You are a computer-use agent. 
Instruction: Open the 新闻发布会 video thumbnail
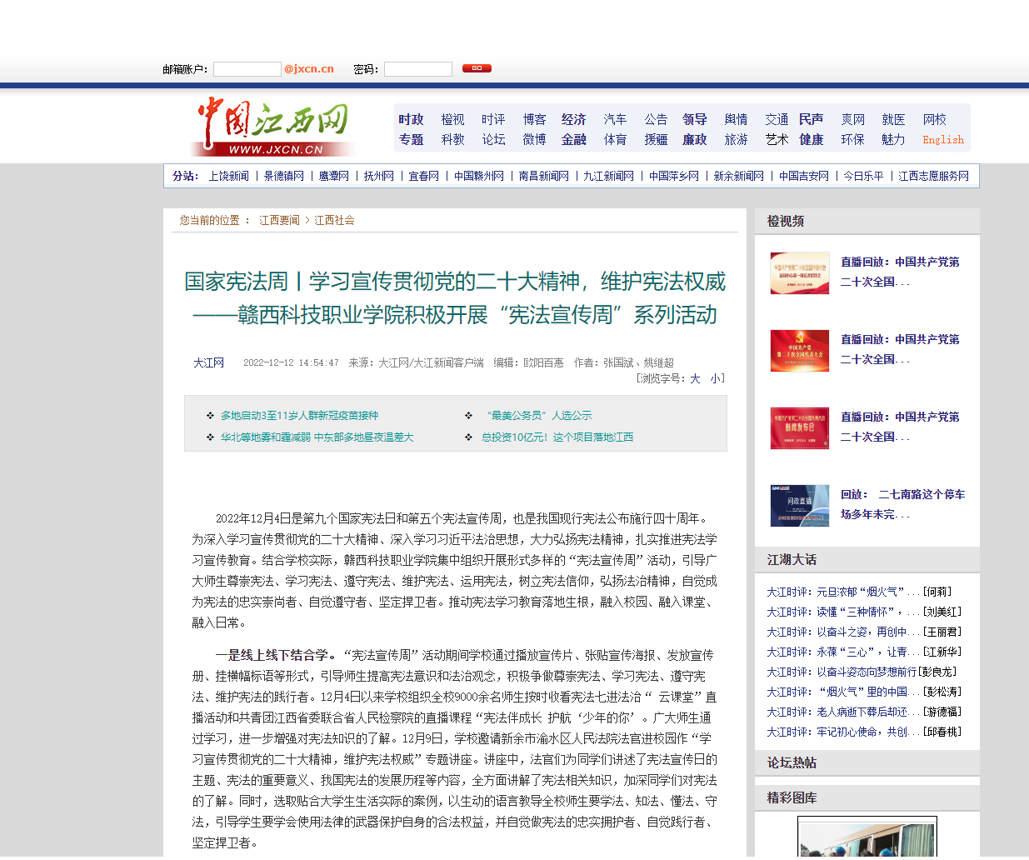point(799,428)
